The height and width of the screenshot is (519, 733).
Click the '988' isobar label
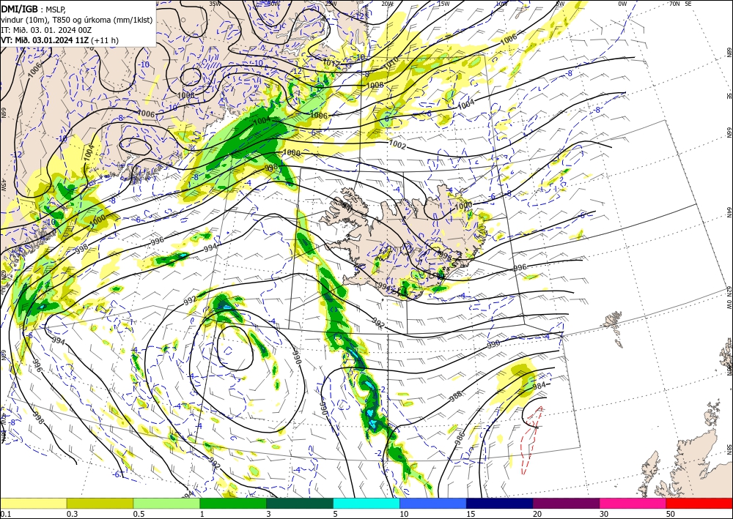pyautogui.click(x=456, y=396)
